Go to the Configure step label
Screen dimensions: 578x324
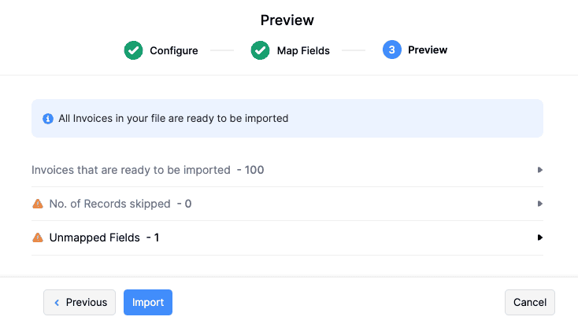(x=174, y=50)
